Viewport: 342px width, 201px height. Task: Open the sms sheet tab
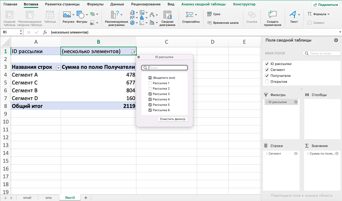49,198
